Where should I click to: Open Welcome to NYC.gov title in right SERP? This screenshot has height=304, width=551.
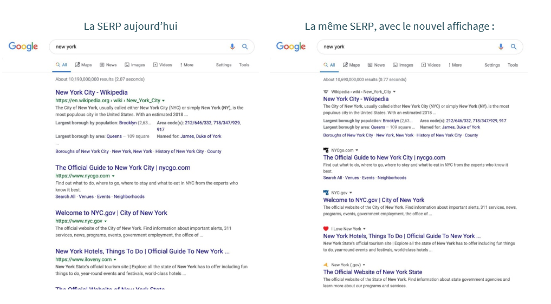coord(373,200)
